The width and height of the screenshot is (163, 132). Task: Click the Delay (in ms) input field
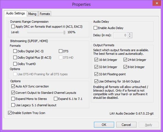(x=120, y=35)
